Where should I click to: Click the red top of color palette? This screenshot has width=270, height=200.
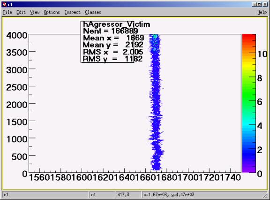(249, 38)
